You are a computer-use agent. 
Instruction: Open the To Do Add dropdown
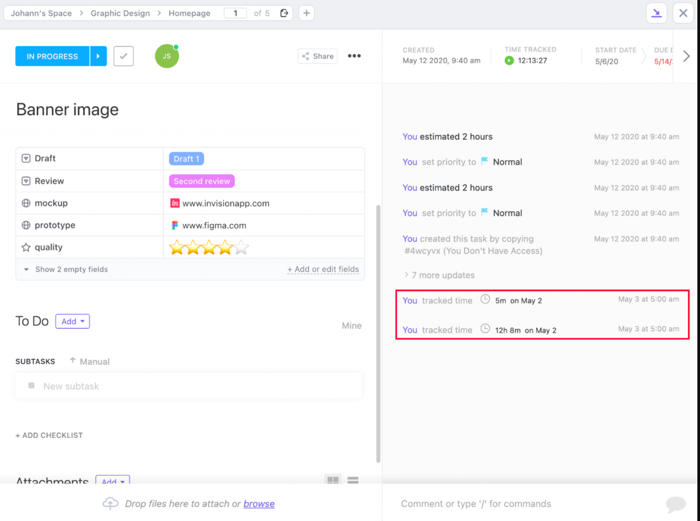(72, 321)
